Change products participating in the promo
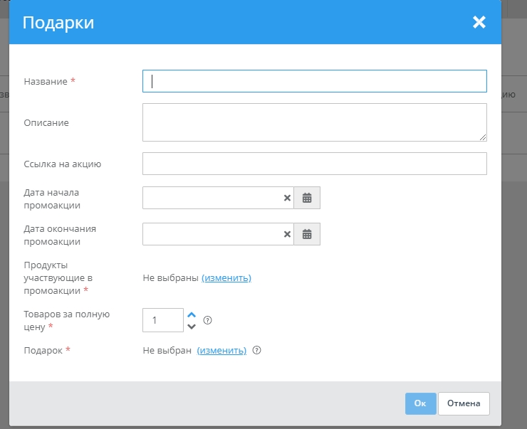Image resolution: width=527 pixels, height=429 pixels. tap(226, 278)
